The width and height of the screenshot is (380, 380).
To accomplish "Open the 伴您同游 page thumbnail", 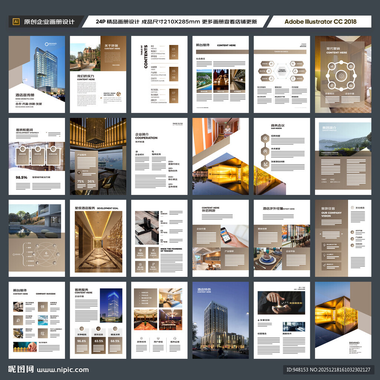I will tap(220, 238).
